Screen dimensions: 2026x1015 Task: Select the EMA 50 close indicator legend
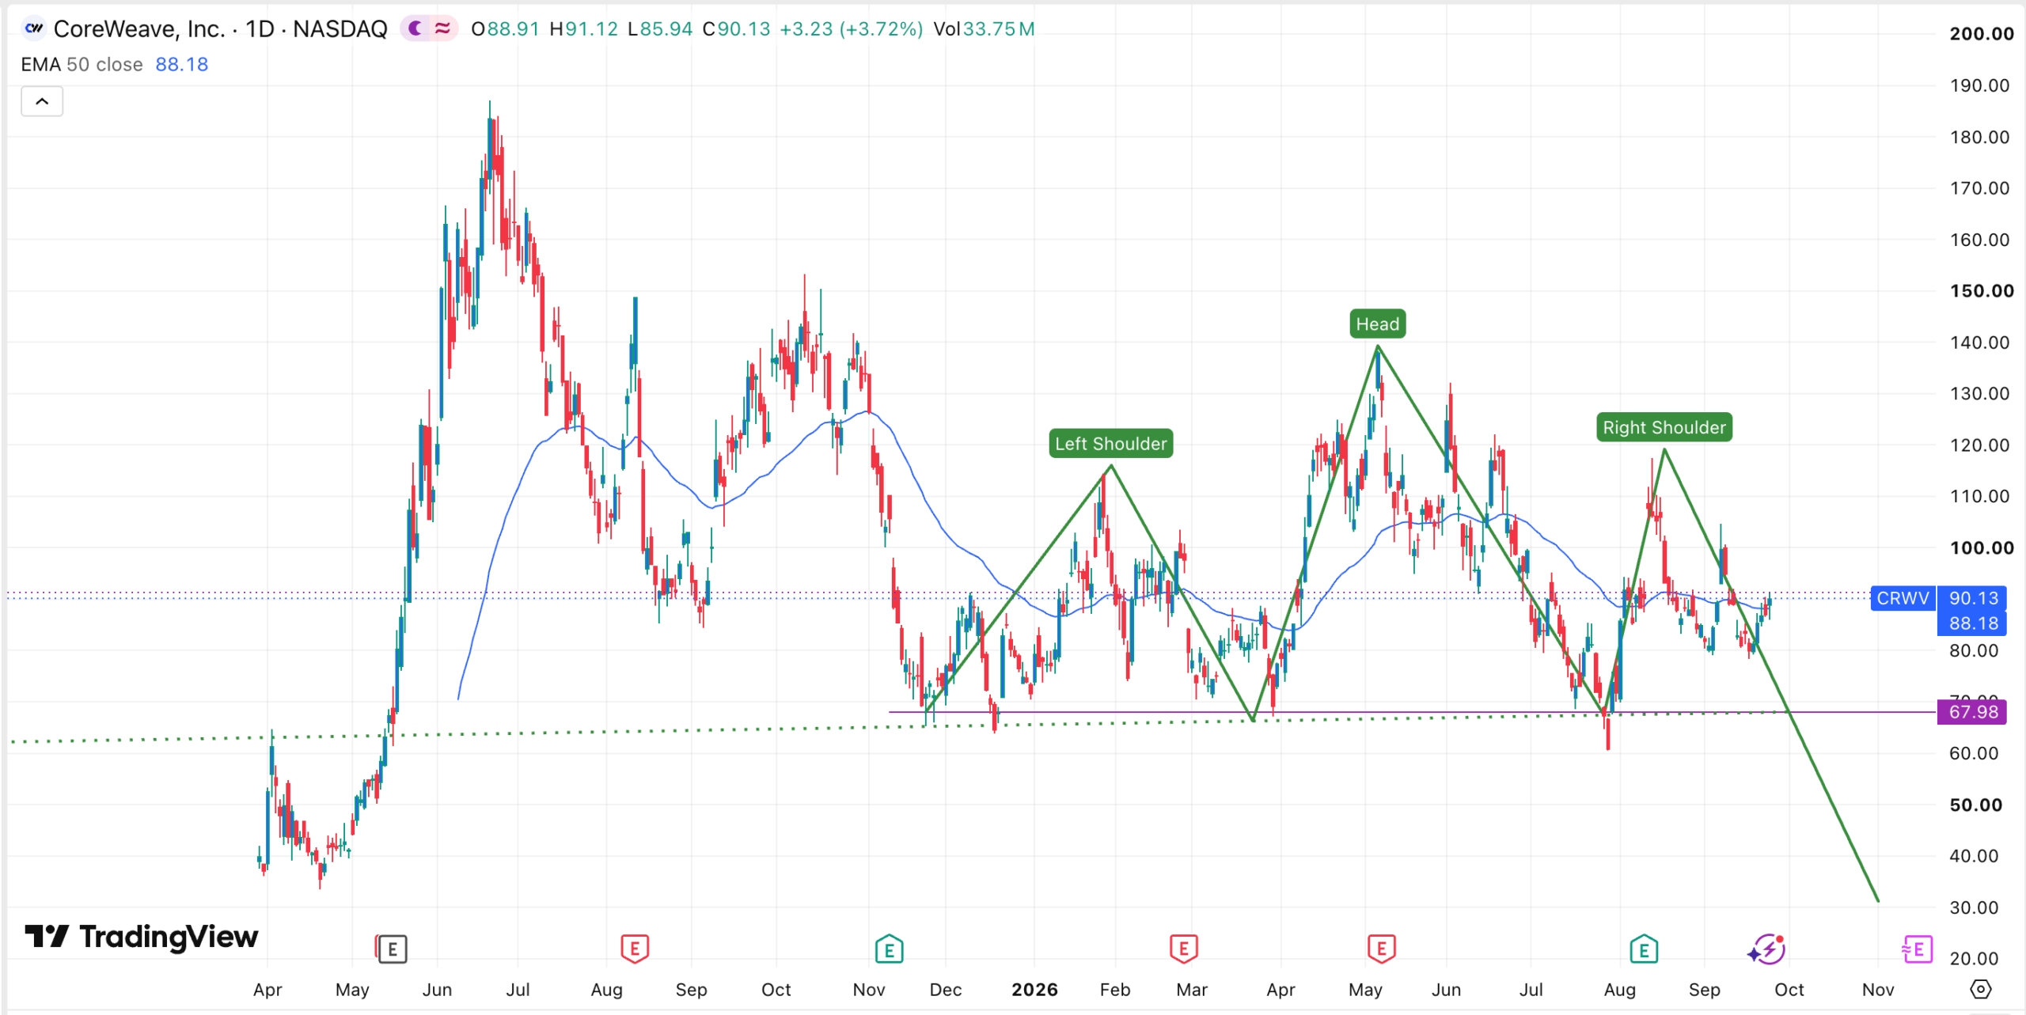[82, 65]
